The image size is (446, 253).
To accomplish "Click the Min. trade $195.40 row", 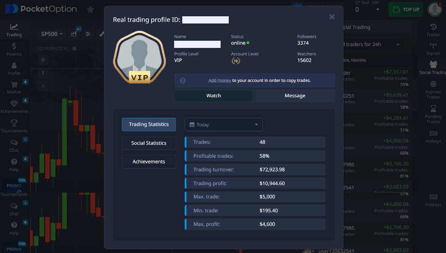I will tap(255, 211).
